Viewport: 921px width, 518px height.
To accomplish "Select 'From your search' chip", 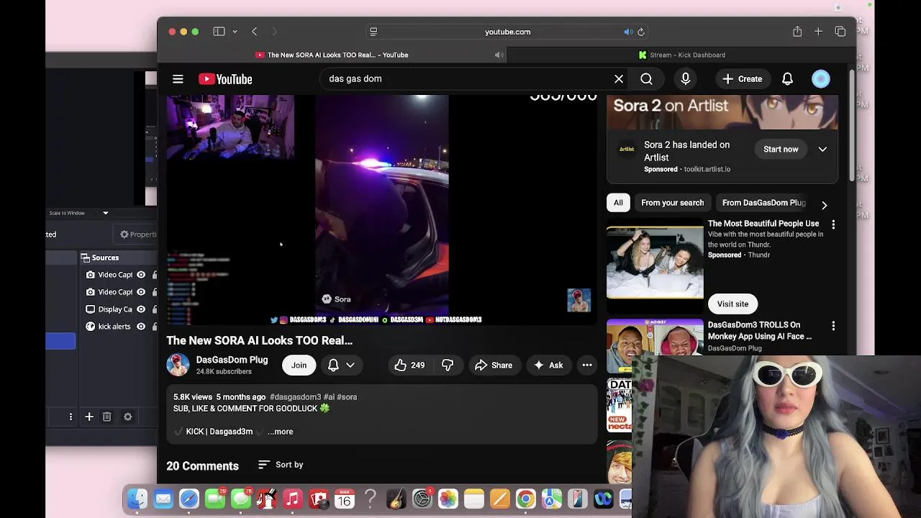I will coord(673,203).
